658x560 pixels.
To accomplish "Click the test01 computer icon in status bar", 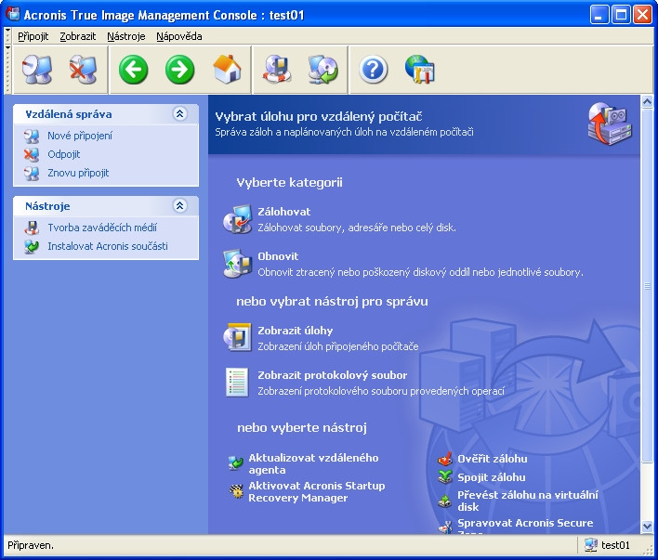I will [591, 545].
